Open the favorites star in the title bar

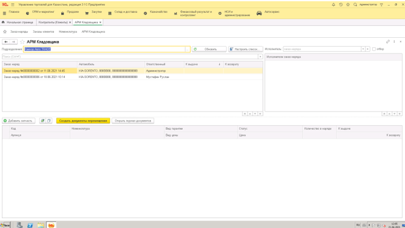tap(348, 4)
